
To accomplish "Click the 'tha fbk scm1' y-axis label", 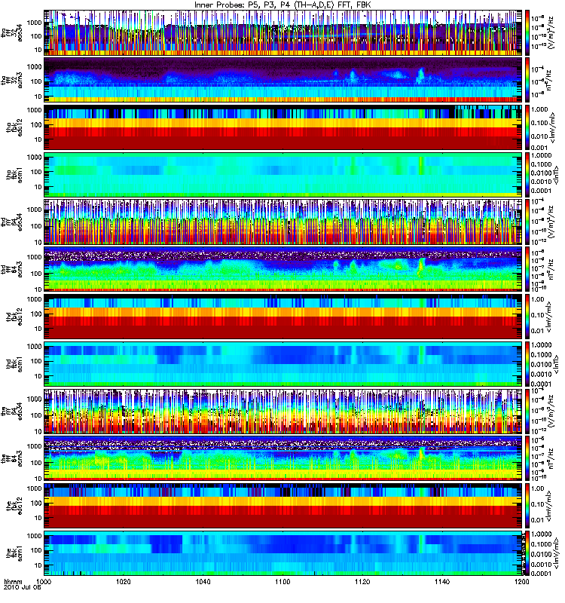I will (14, 175).
